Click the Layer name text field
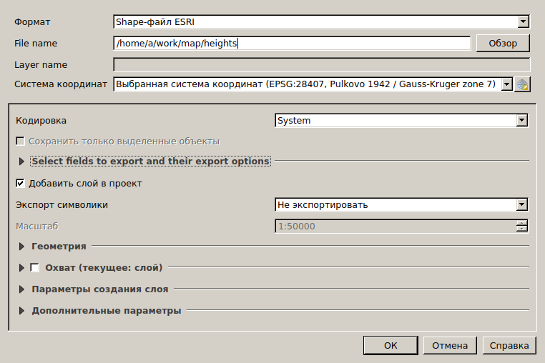545x363 pixels. click(322, 65)
